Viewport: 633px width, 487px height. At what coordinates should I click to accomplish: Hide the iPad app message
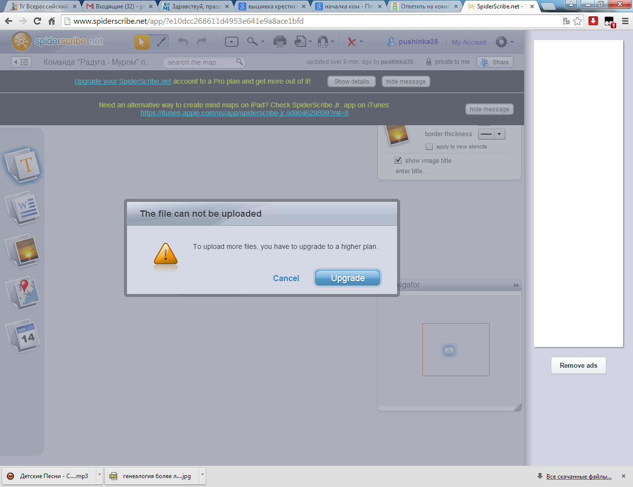[489, 109]
